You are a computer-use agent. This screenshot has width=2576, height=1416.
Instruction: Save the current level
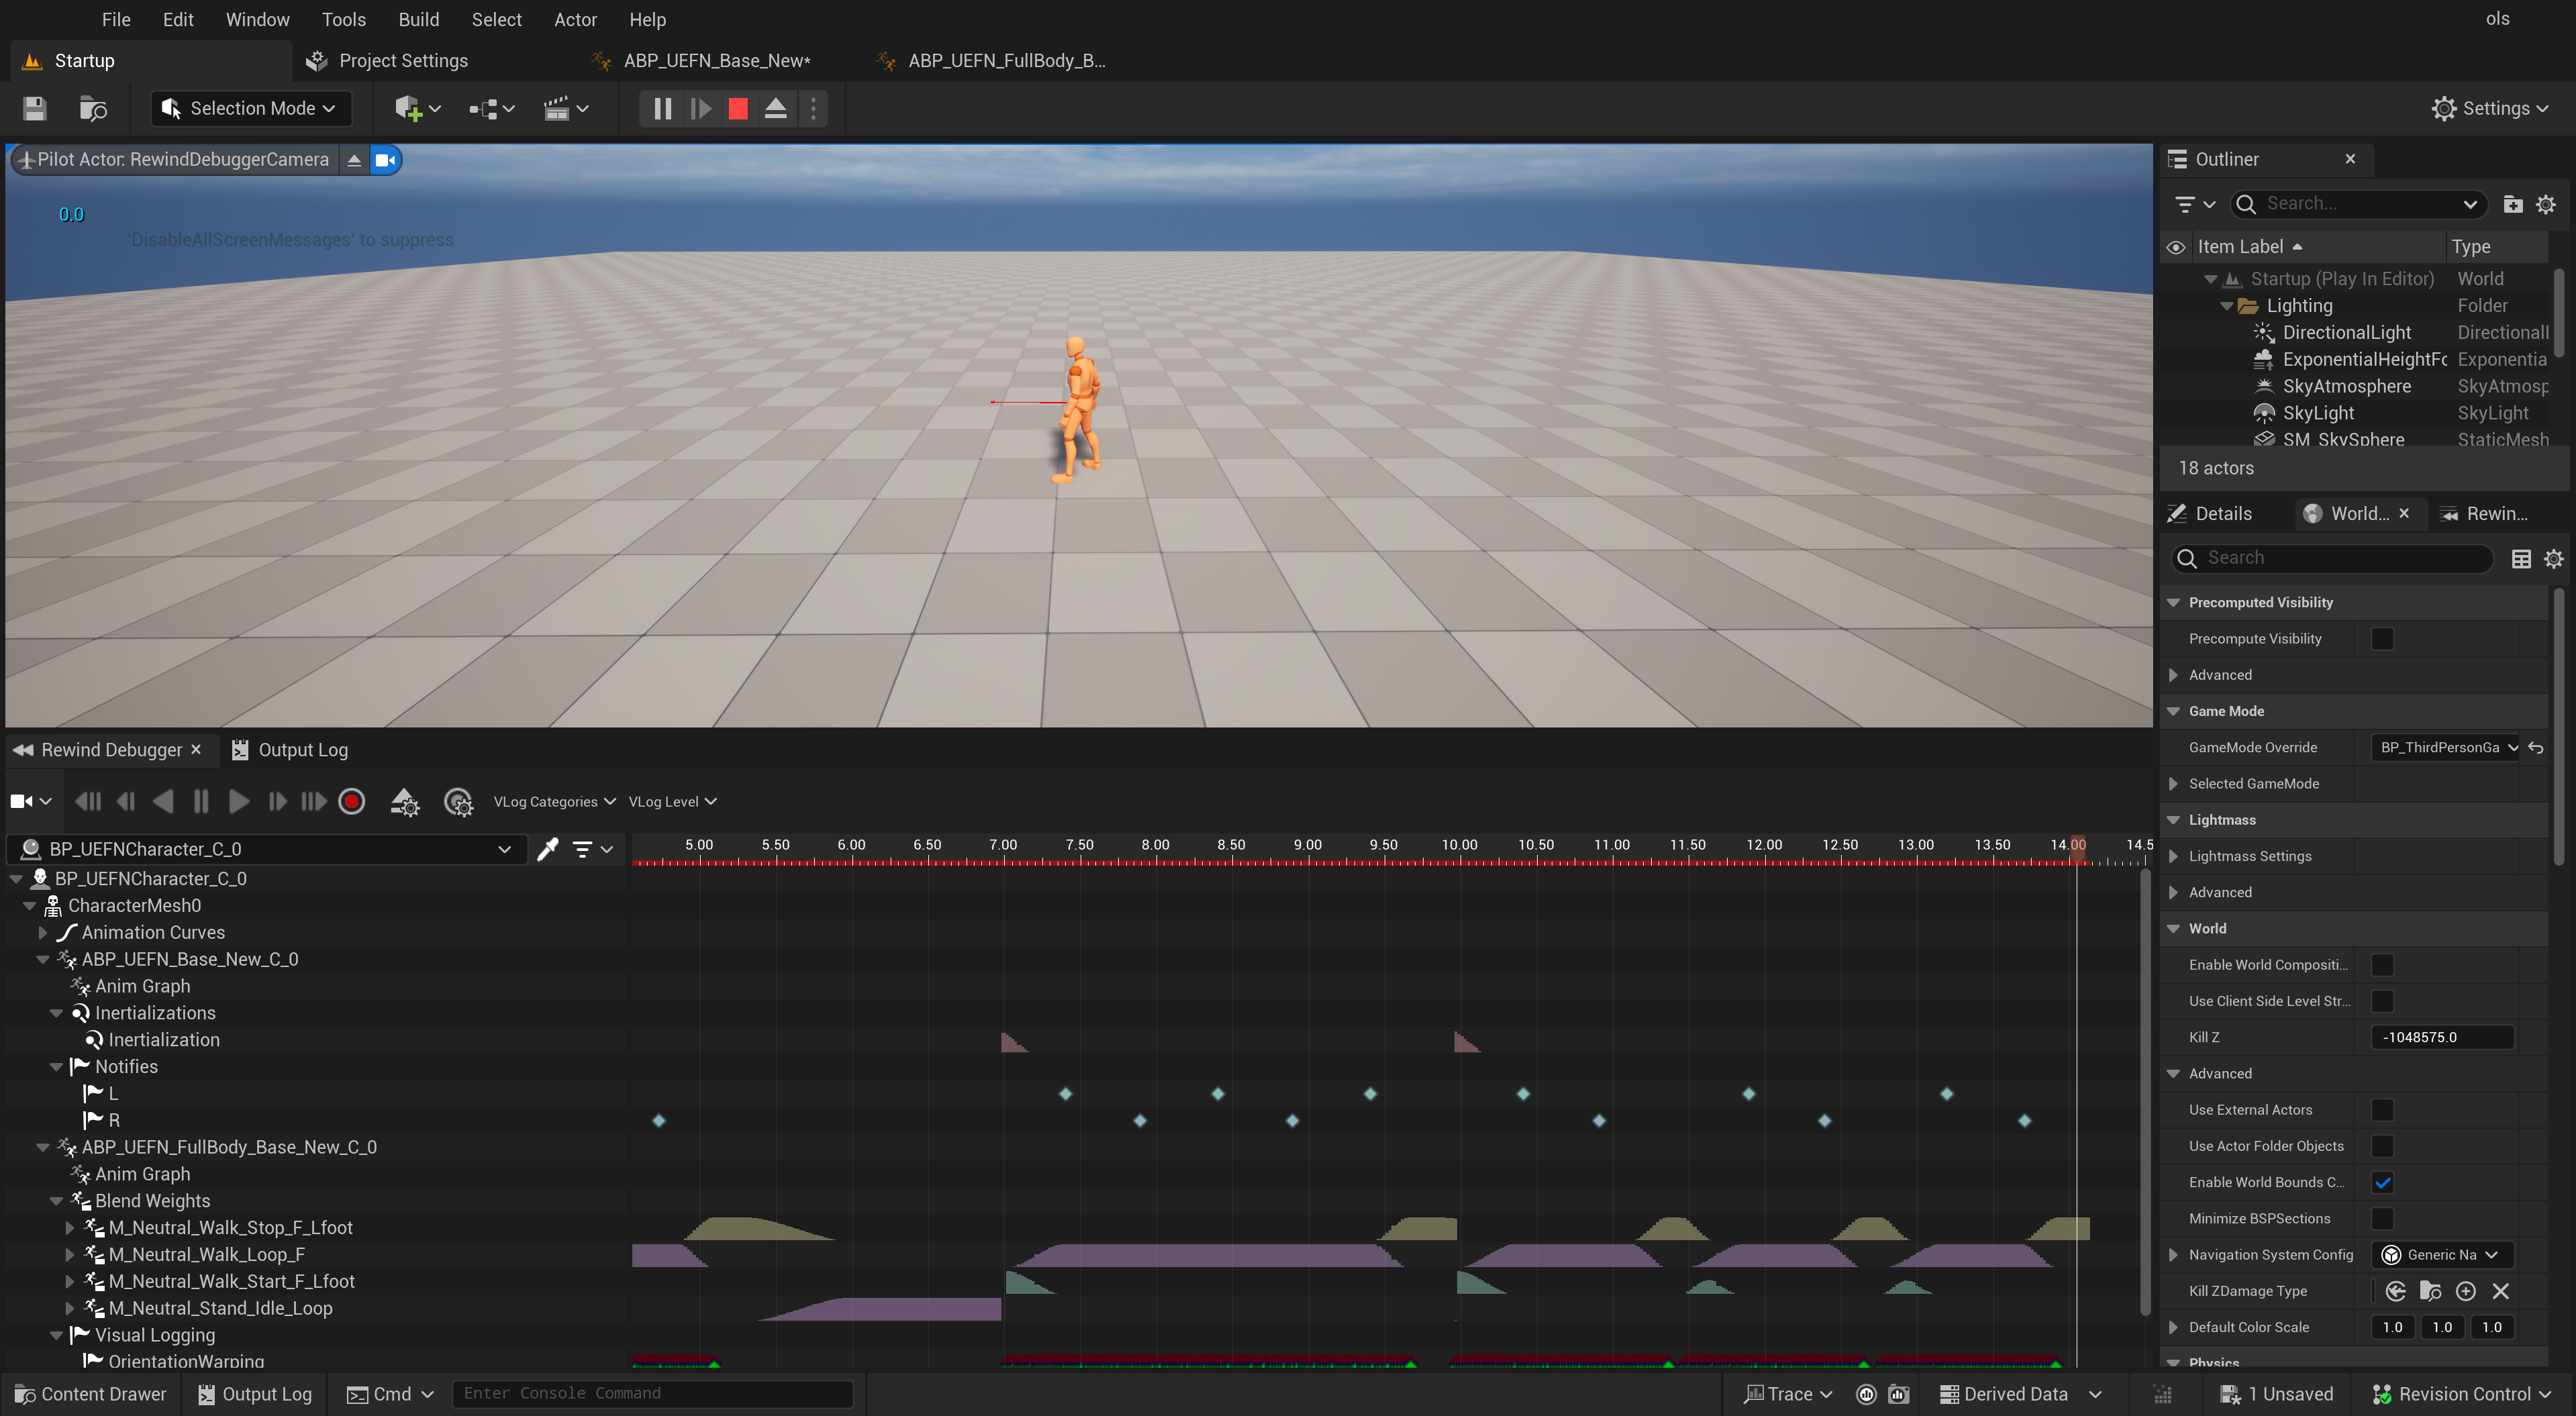(35, 108)
